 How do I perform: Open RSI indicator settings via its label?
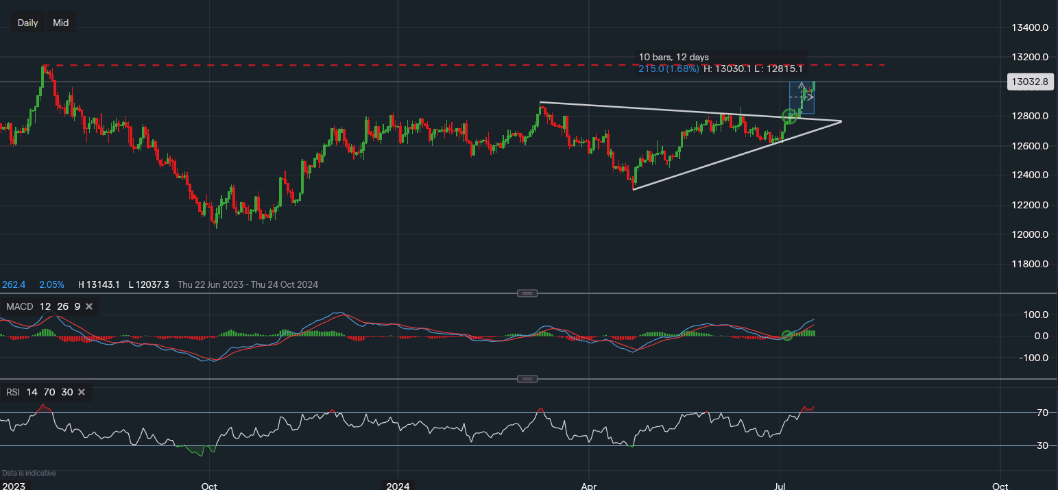pyautogui.click(x=14, y=392)
